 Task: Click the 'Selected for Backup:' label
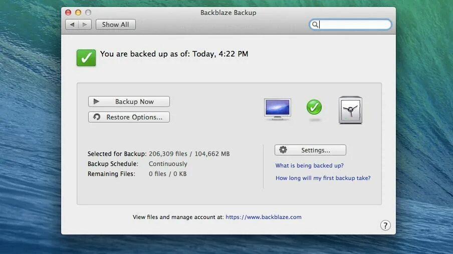(x=117, y=153)
